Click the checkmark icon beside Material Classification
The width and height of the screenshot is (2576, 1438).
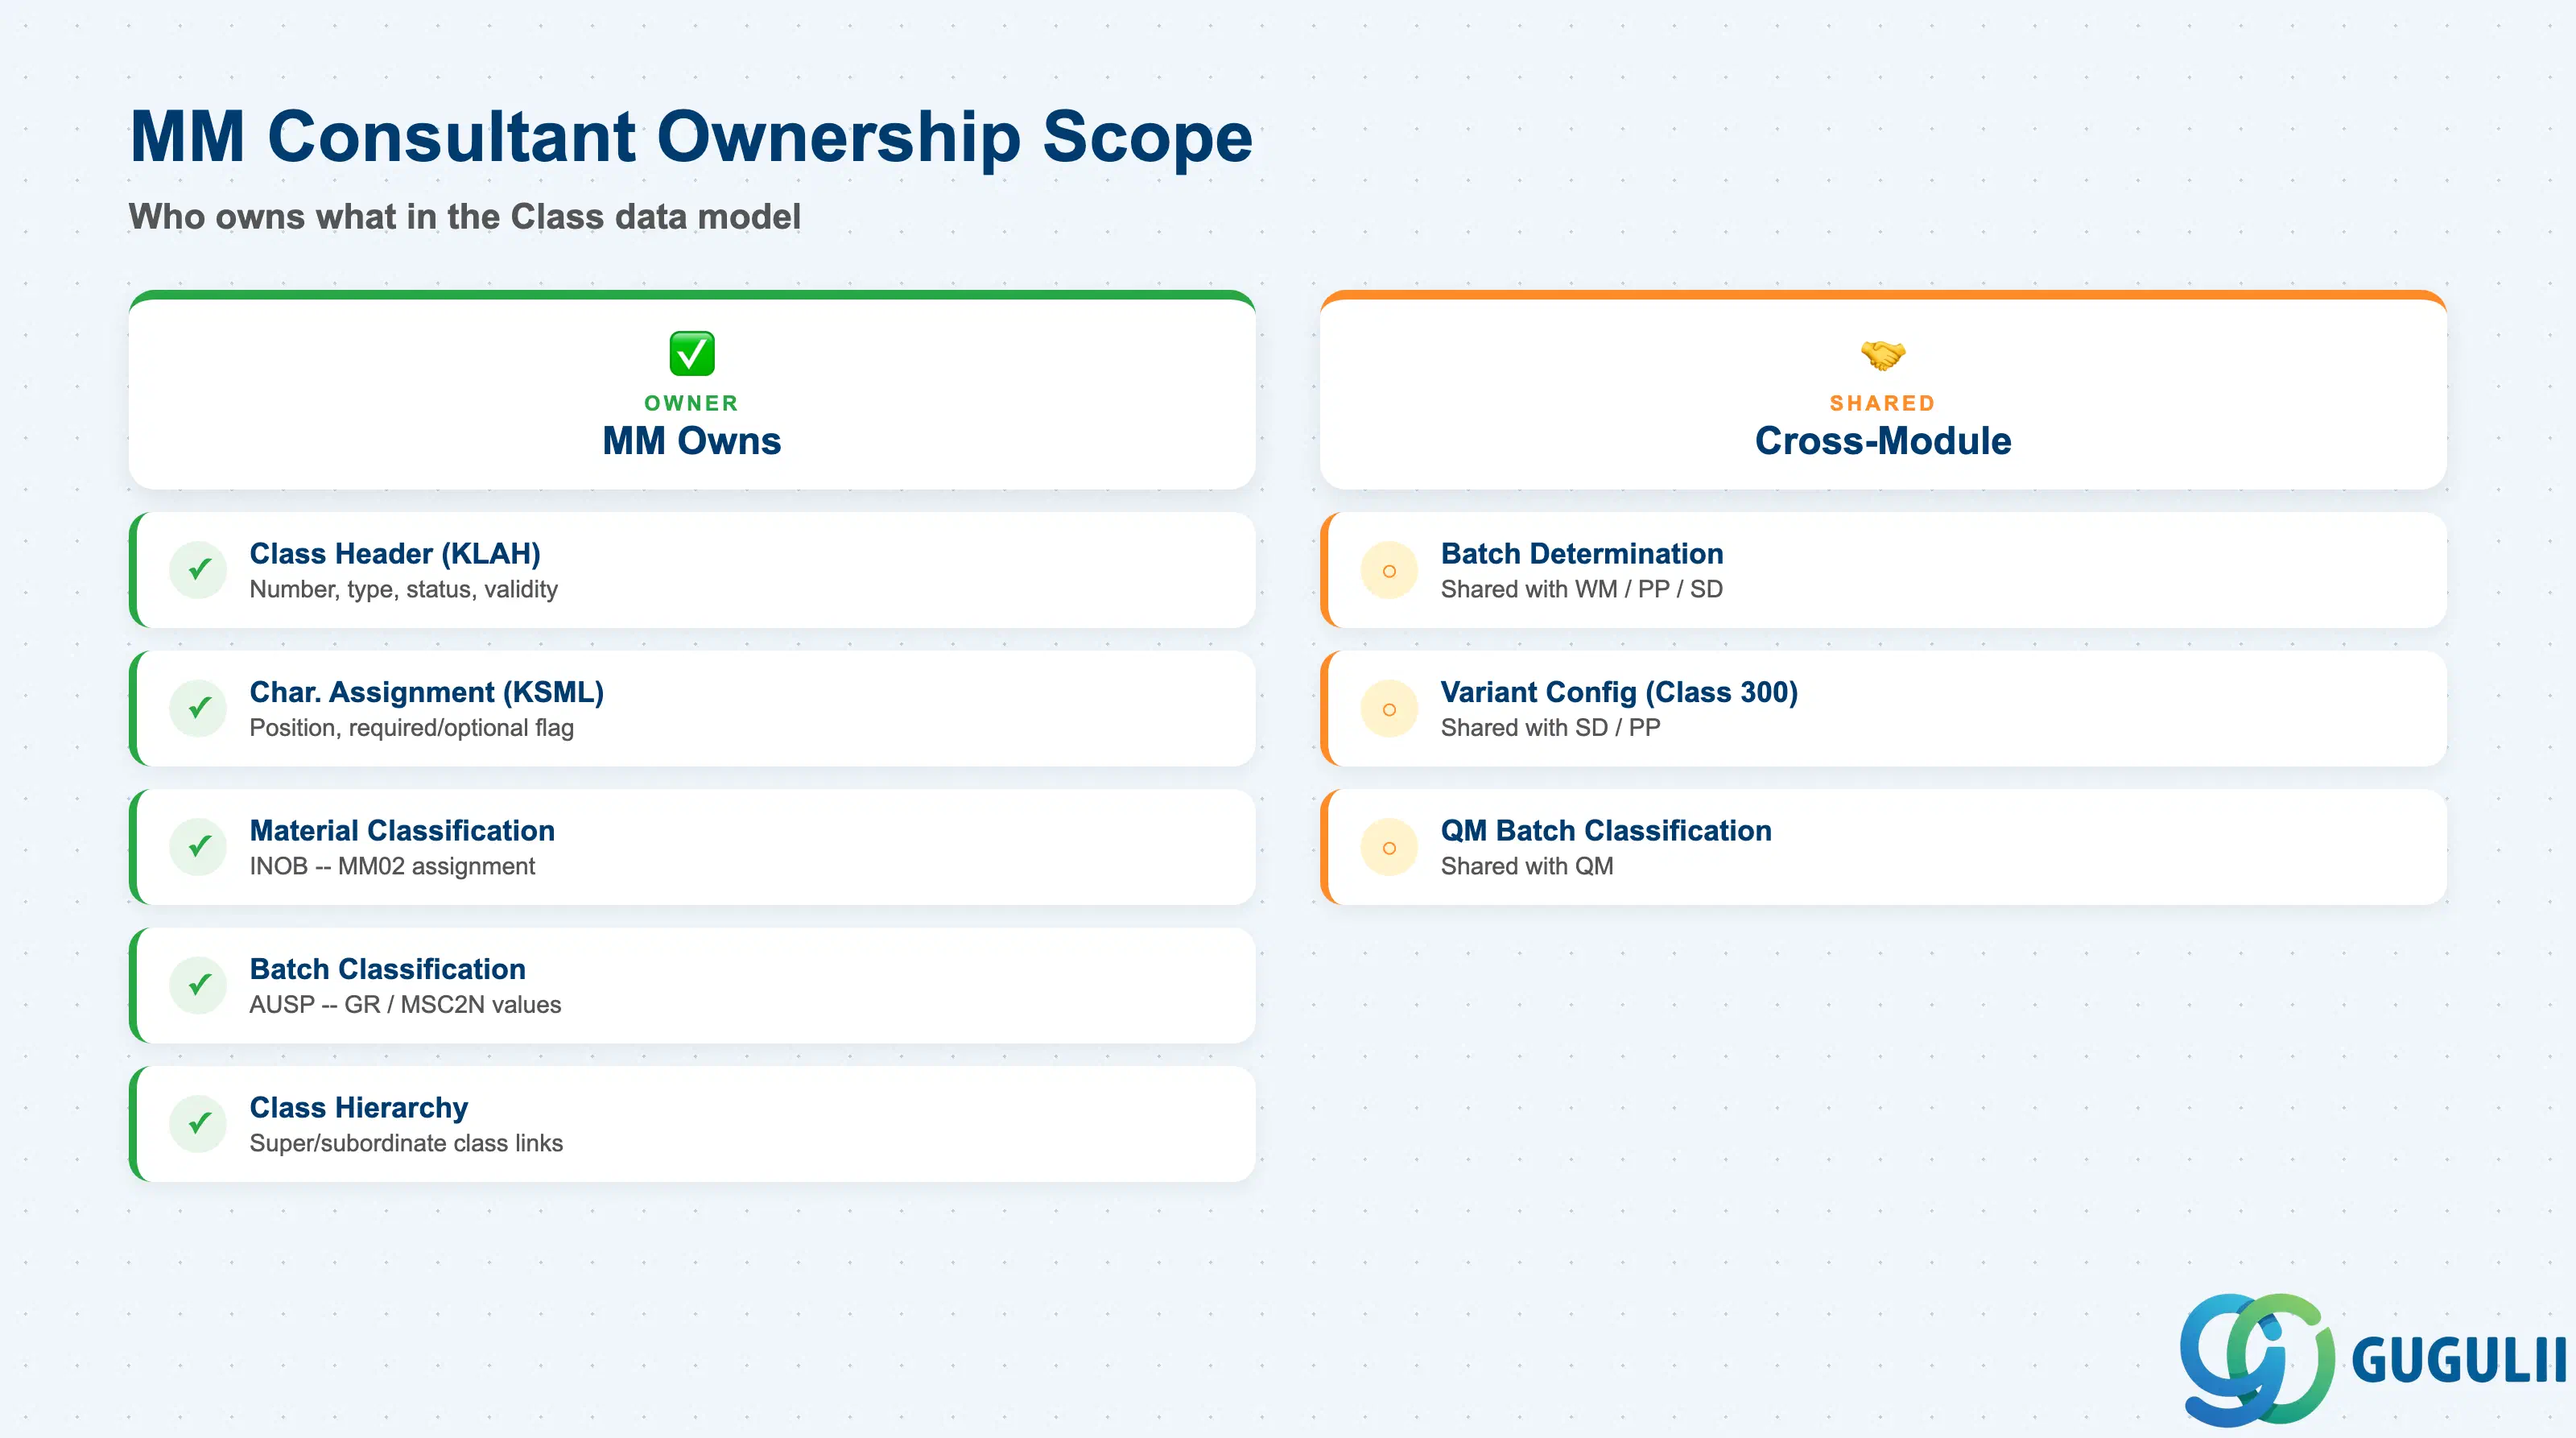199,847
